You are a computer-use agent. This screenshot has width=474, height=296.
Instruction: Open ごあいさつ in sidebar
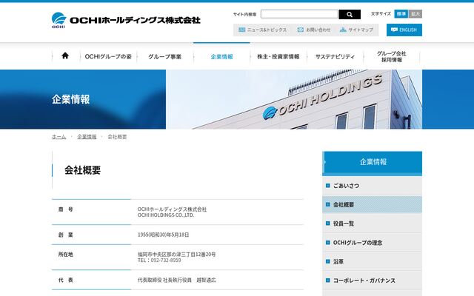[372, 186]
